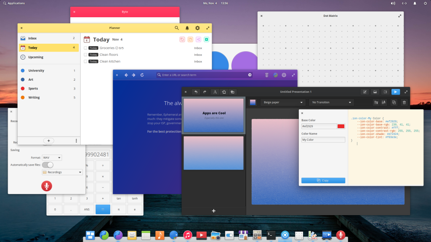This screenshot has height=242, width=431.
Task: Add a new project with Planner plus button
Action: pyautogui.click(x=49, y=141)
